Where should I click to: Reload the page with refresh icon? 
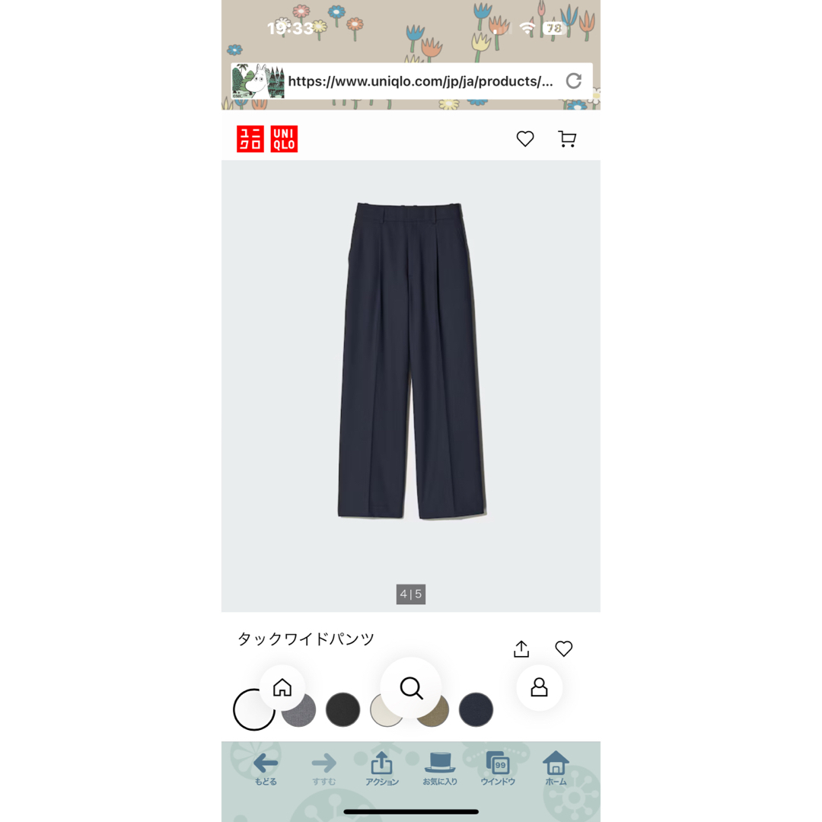point(574,81)
